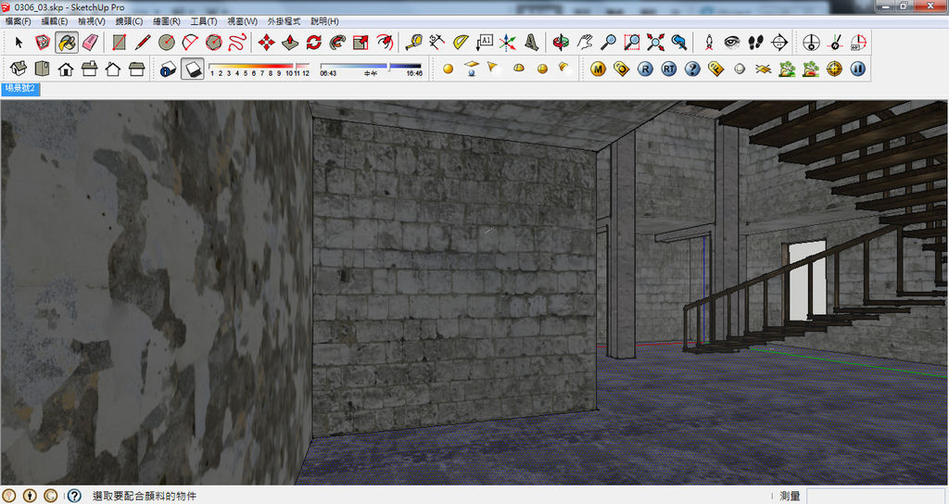Select the Axes tool
This screenshot has width=949, height=504.
[x=508, y=43]
